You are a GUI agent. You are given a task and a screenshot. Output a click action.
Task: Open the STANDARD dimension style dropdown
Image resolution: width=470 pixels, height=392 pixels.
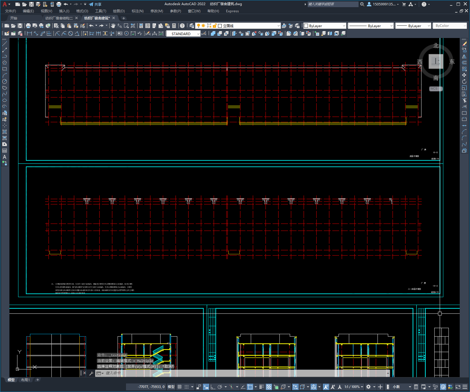183,34
